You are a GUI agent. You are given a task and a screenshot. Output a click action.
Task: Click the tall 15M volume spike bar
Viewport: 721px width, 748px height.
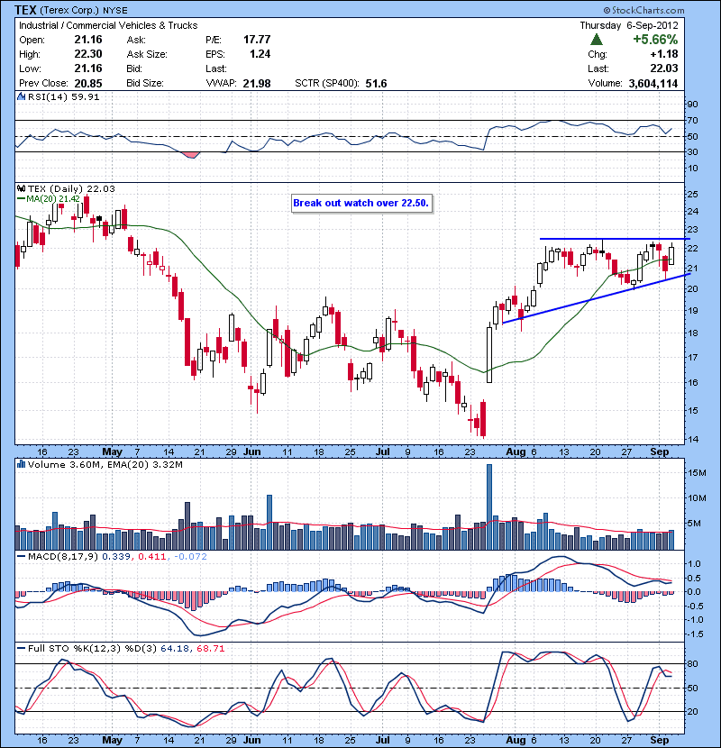[x=489, y=507]
